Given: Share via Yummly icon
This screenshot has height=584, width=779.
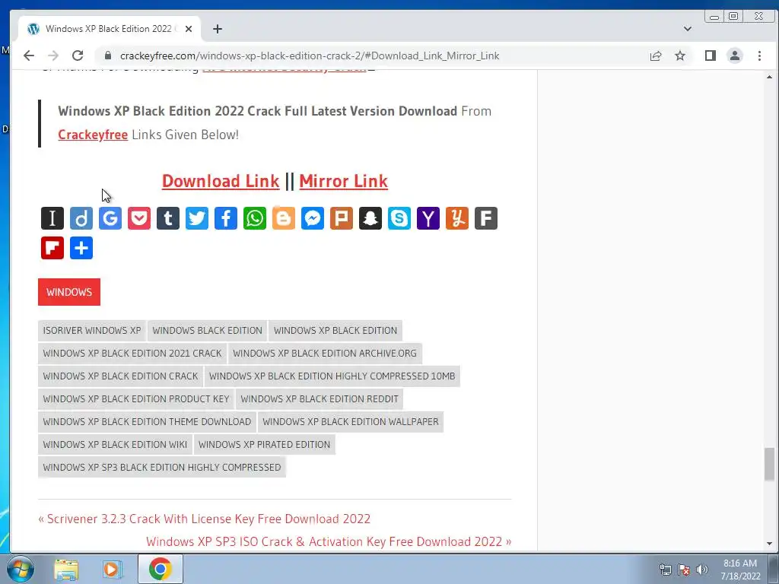Looking at the screenshot, I should [x=457, y=218].
